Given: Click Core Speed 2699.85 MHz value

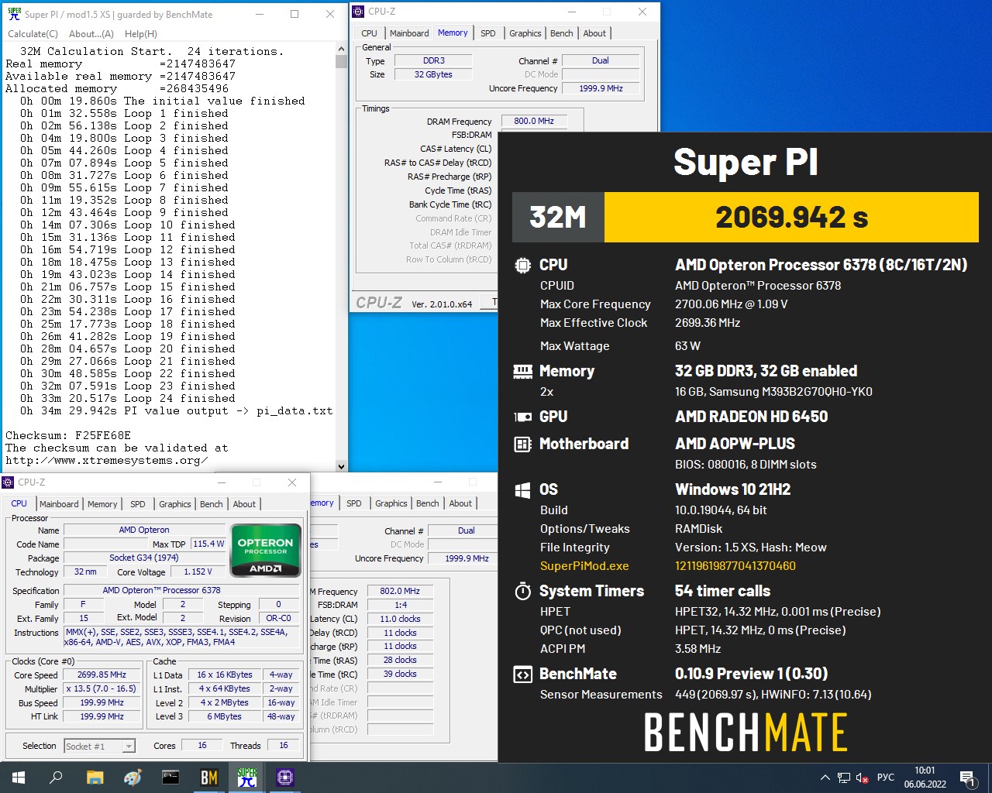Looking at the screenshot, I should pyautogui.click(x=102, y=675).
